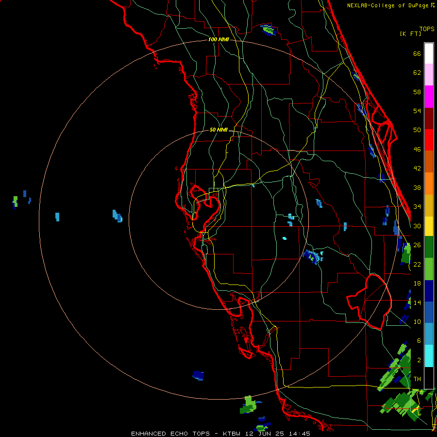Select the 38 value on the legend

[417, 187]
